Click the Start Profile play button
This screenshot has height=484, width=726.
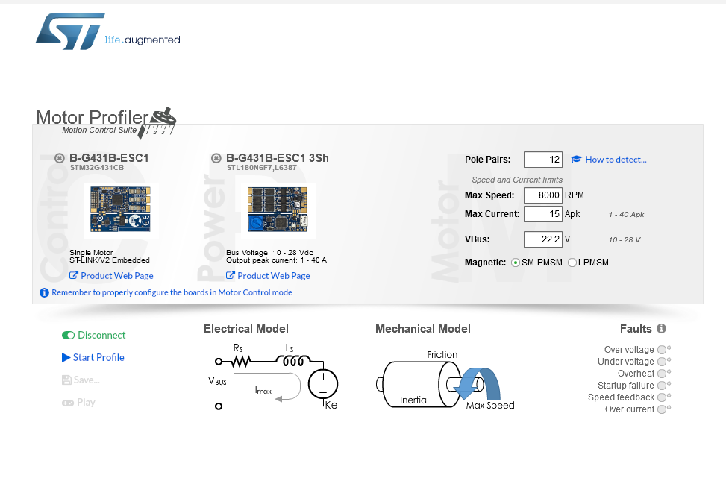pyautogui.click(x=93, y=358)
